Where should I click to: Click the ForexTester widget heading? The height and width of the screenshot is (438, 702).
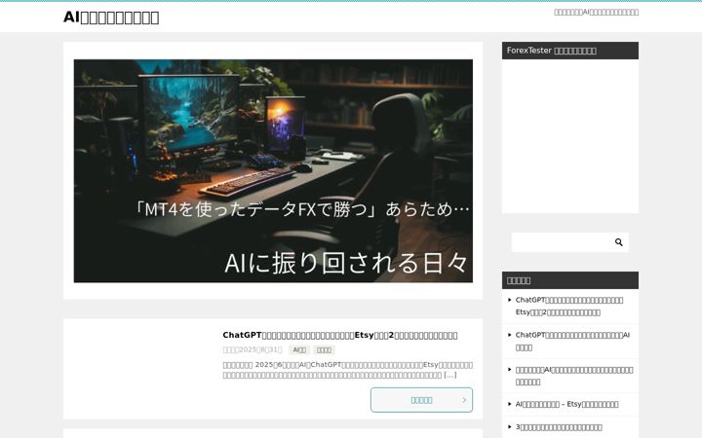point(570,51)
